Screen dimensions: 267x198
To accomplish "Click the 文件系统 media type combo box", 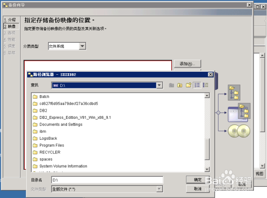I will pyautogui.click(x=67, y=46).
